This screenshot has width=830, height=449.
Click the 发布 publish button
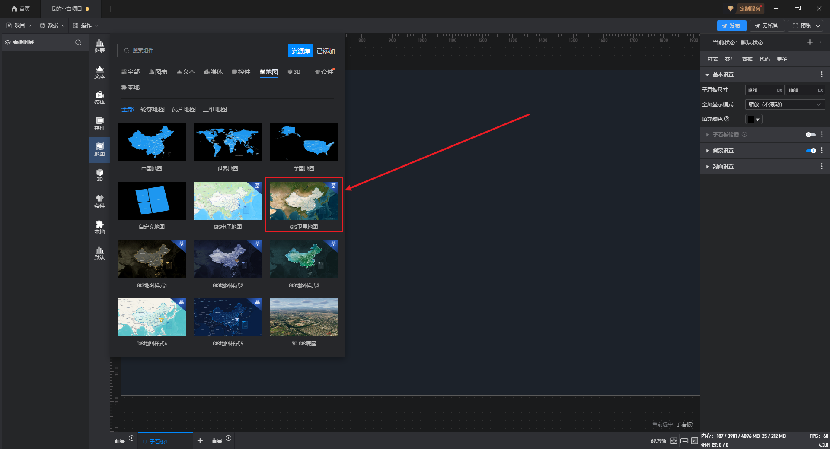click(x=731, y=26)
